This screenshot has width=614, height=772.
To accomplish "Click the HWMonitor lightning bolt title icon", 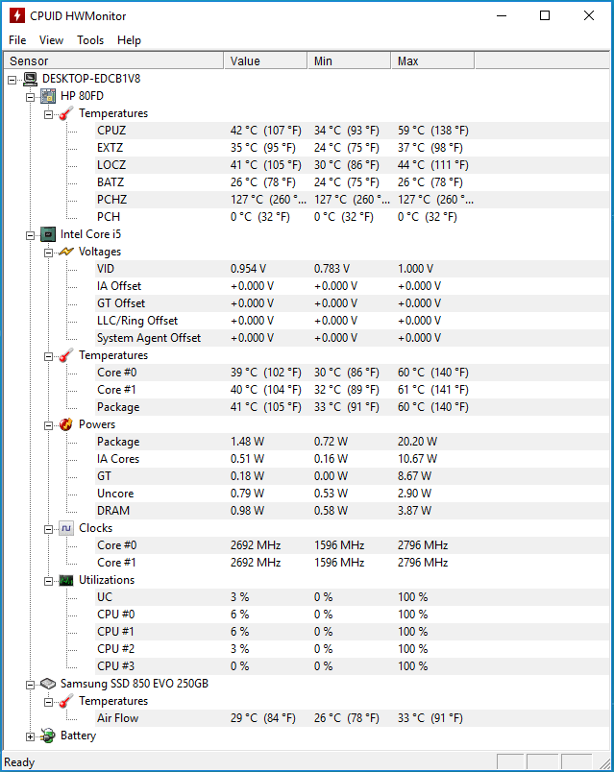I will coord(16,15).
